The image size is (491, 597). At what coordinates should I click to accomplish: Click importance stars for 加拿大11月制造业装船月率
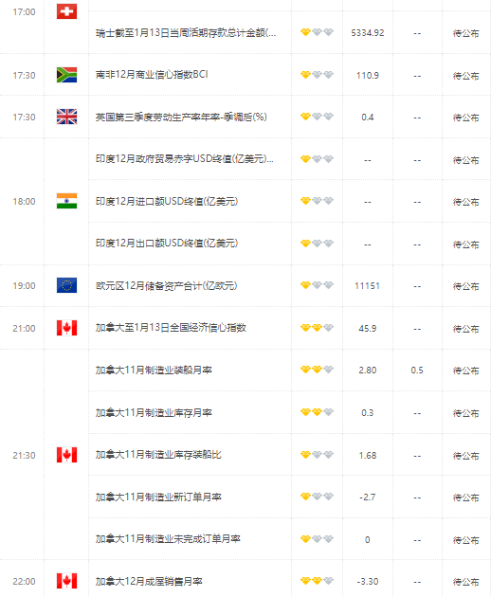tap(317, 370)
